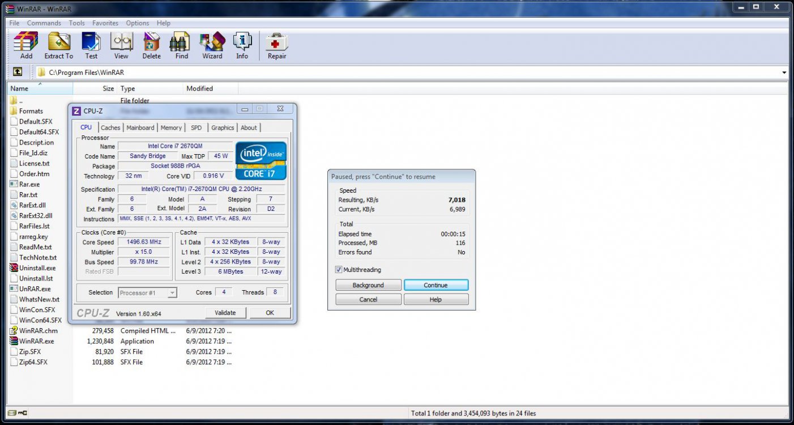This screenshot has width=794, height=425.
Task: Minimize the CPU-Z window
Action: pyautogui.click(x=244, y=109)
